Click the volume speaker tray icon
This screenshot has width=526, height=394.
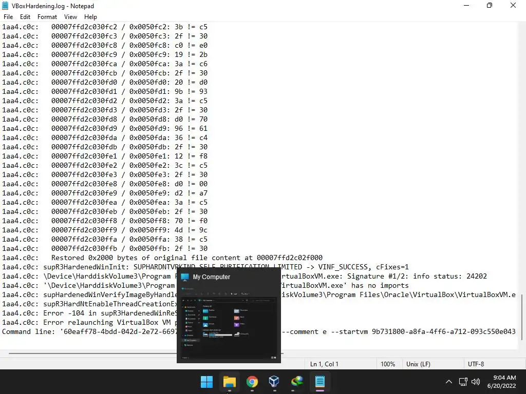[476, 382]
